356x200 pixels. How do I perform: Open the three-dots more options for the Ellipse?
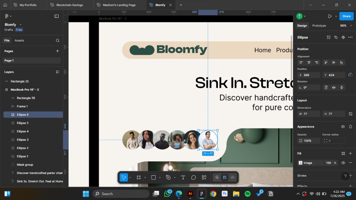[x=350, y=37]
